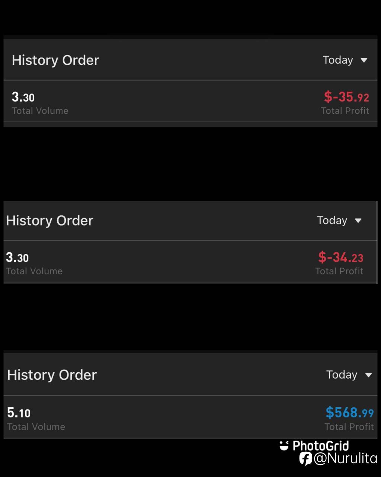Open the Today label above the $-34.23 profit
The width and height of the screenshot is (381, 477).
click(332, 220)
